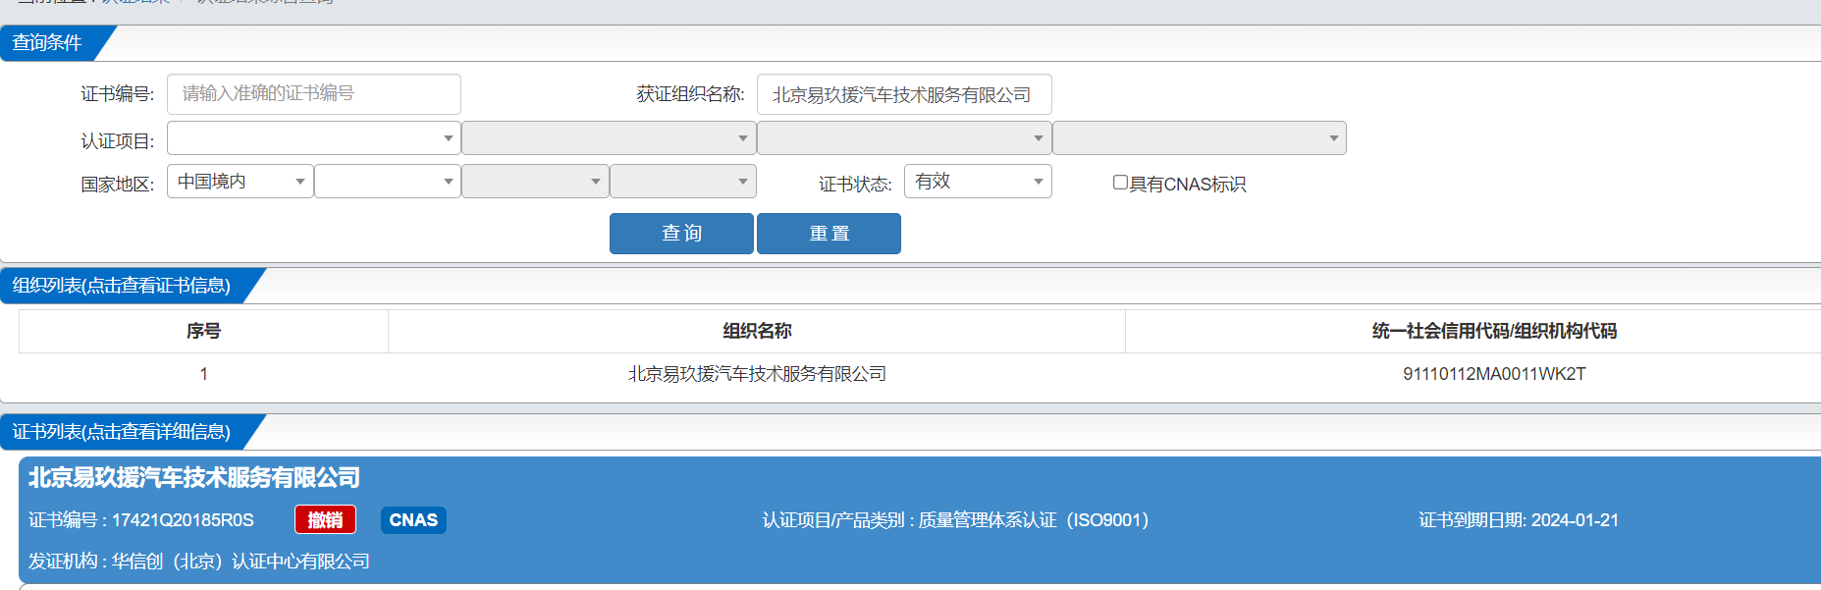The width and height of the screenshot is (1821, 590).
Task: Click the 查询 search button
Action: pyautogui.click(x=681, y=234)
